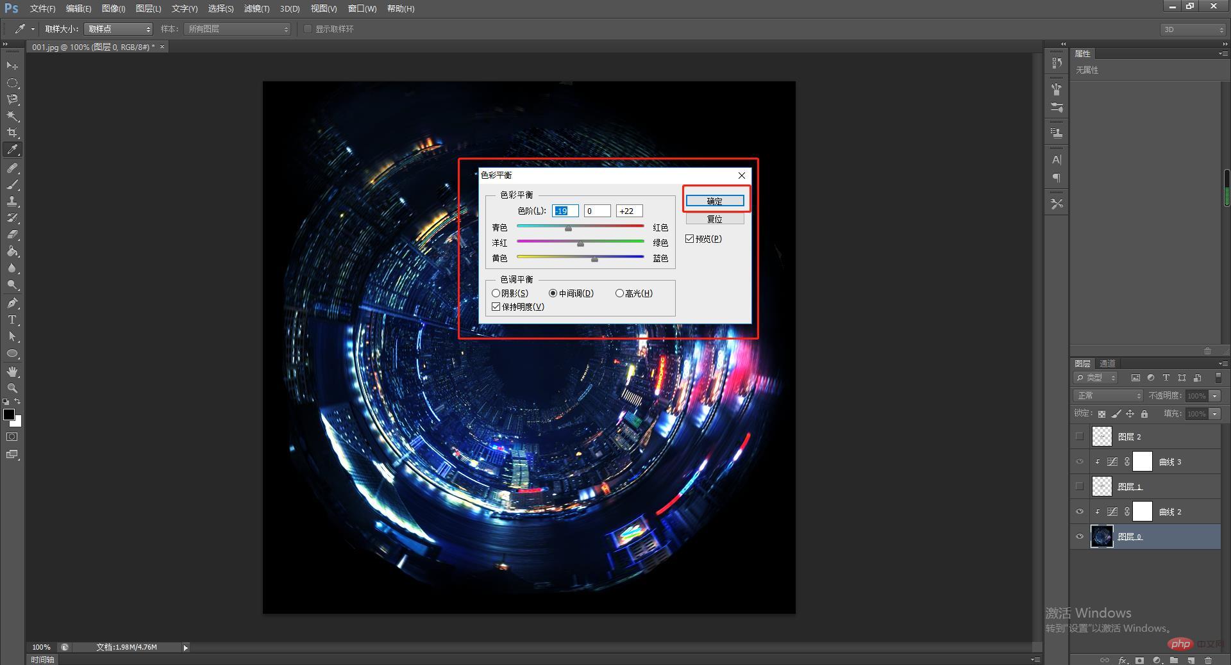Adjust the Yellow-Blue slider handle

coord(594,259)
